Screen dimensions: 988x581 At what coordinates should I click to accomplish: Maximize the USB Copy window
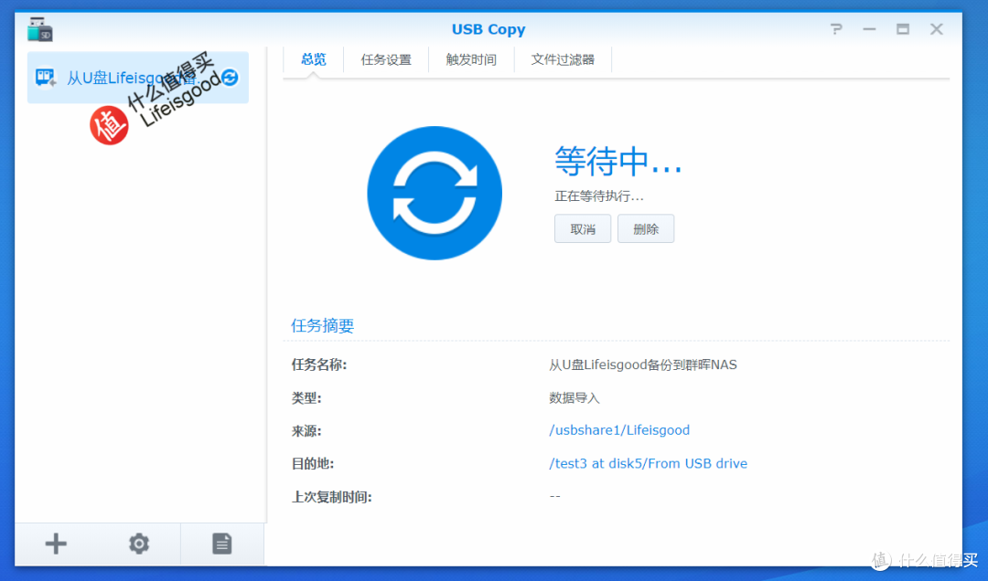(903, 29)
